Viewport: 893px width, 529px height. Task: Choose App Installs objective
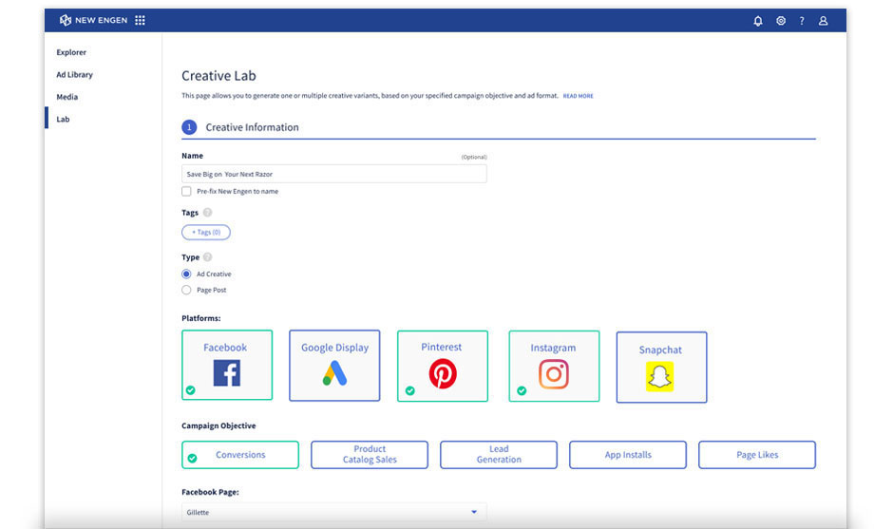tap(628, 455)
